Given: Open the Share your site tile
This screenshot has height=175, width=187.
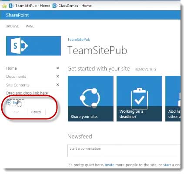Looking at the screenshot, I should coord(90,98).
